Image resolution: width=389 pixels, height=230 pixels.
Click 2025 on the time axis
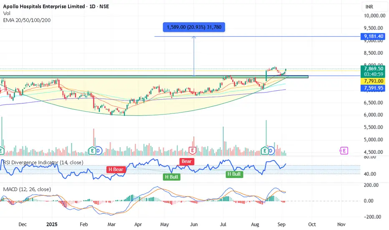pos(52,225)
